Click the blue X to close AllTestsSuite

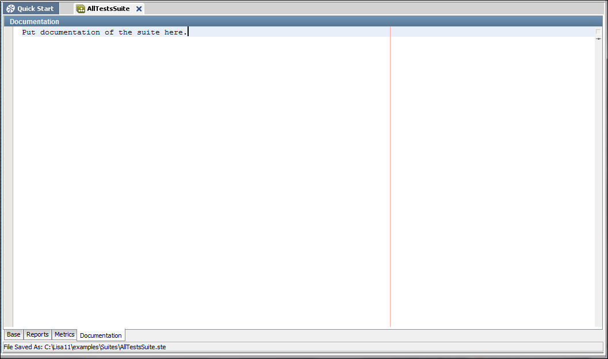138,9
